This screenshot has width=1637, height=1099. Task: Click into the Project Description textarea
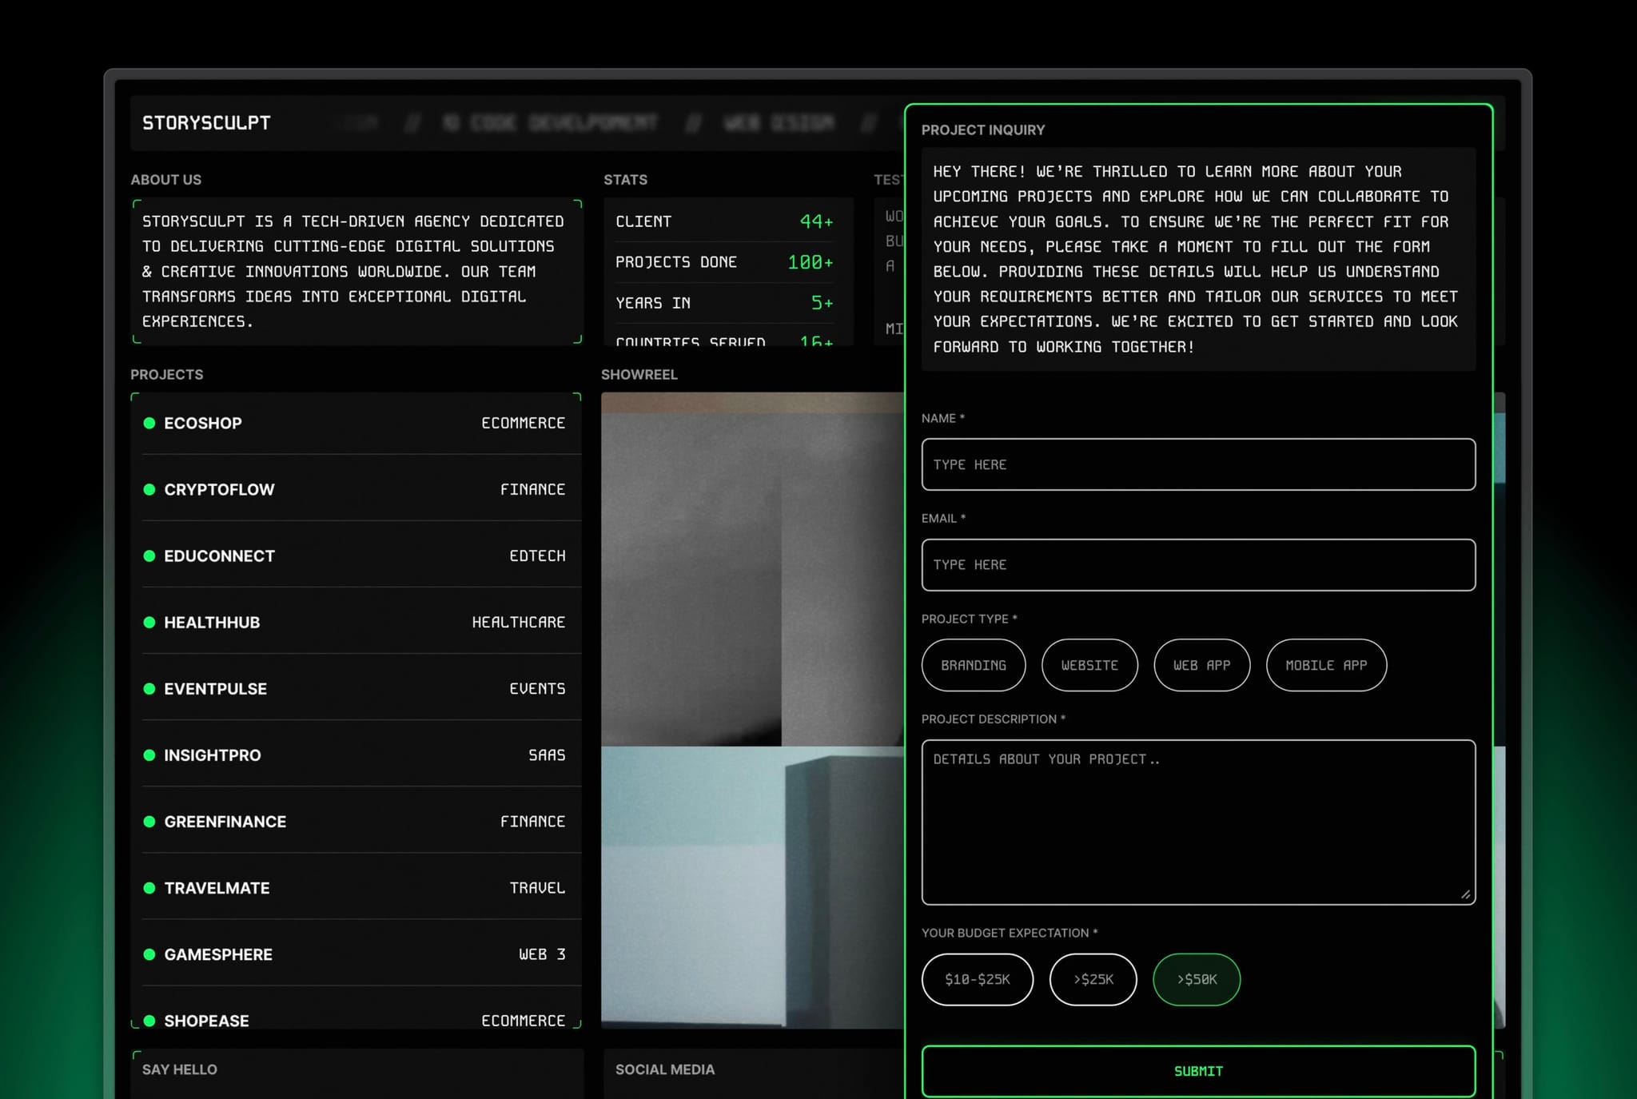pos(1198,822)
